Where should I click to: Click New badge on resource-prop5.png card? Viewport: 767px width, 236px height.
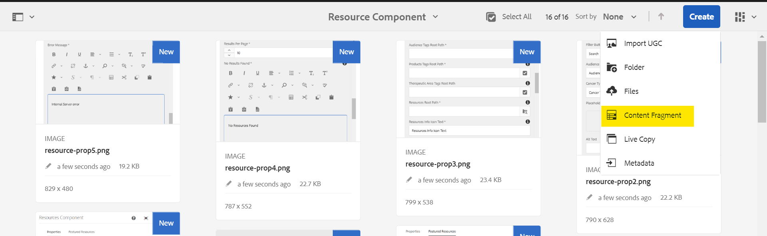tap(166, 52)
